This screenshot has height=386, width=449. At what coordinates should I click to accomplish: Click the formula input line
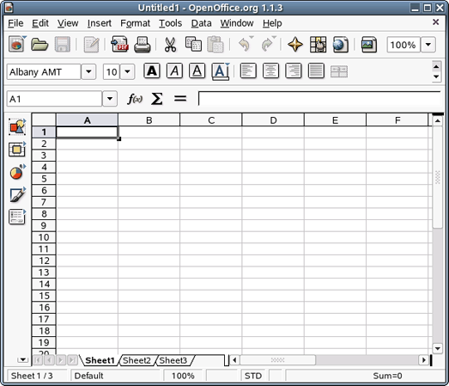pos(319,99)
